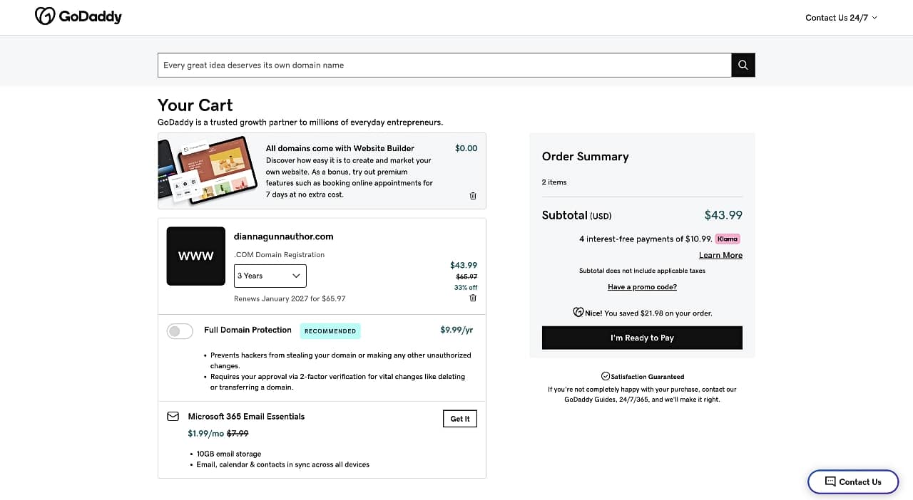Click the GoDaddy logo
The image size is (913, 500).
click(78, 16)
